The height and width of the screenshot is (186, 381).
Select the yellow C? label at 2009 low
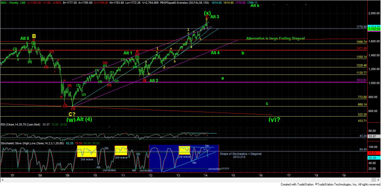point(72,114)
